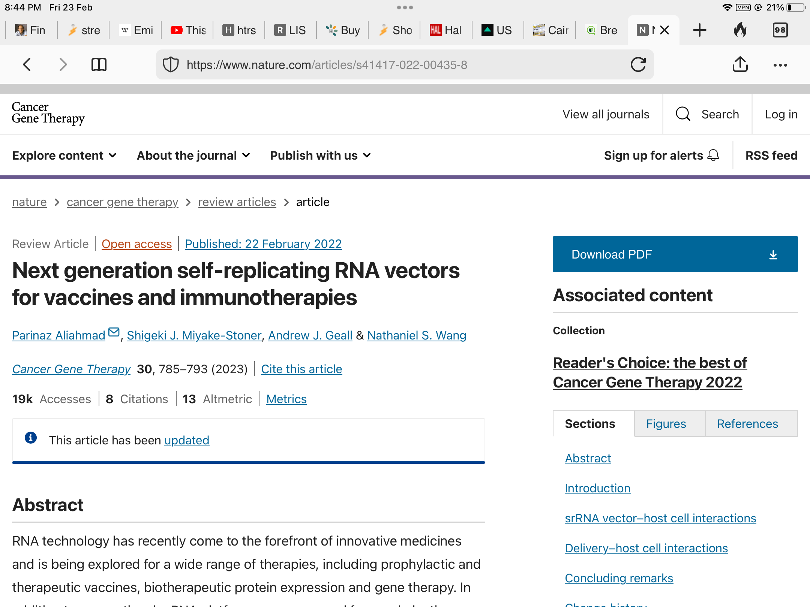Viewport: 810px width, 607px height.
Task: Tap the Wi-Fi status icon
Action: (x=727, y=7)
